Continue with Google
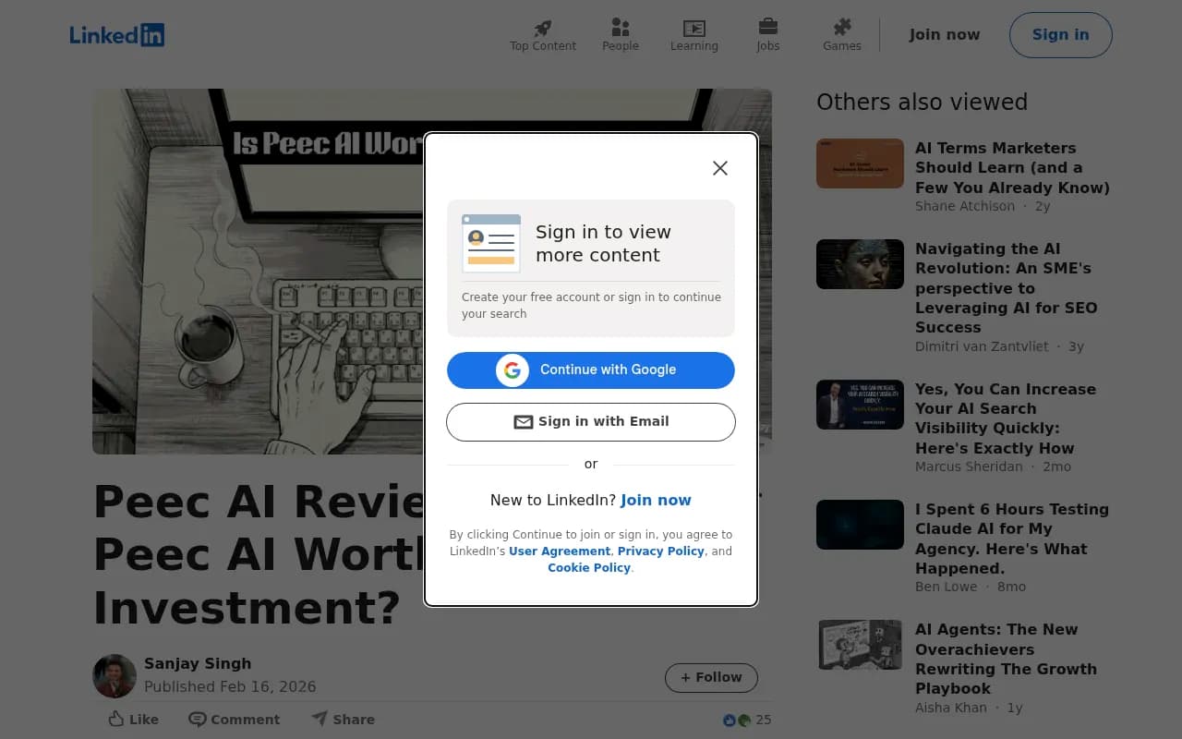The height and width of the screenshot is (739, 1182). pos(591,370)
